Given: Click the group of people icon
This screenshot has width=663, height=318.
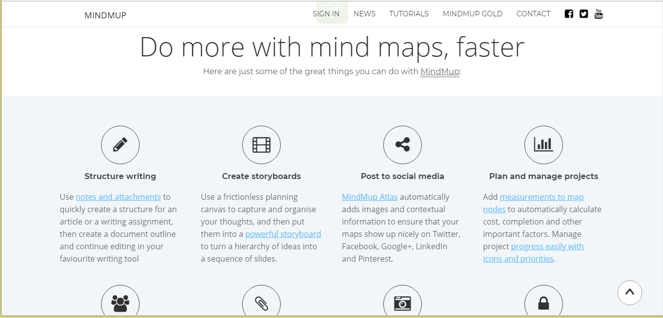Looking at the screenshot, I should coord(120,302).
